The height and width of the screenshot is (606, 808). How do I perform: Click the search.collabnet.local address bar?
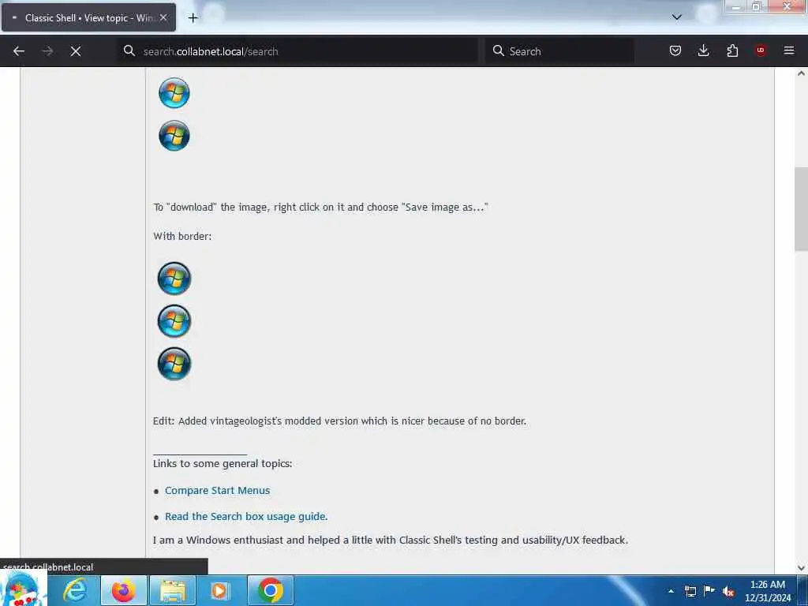297,51
